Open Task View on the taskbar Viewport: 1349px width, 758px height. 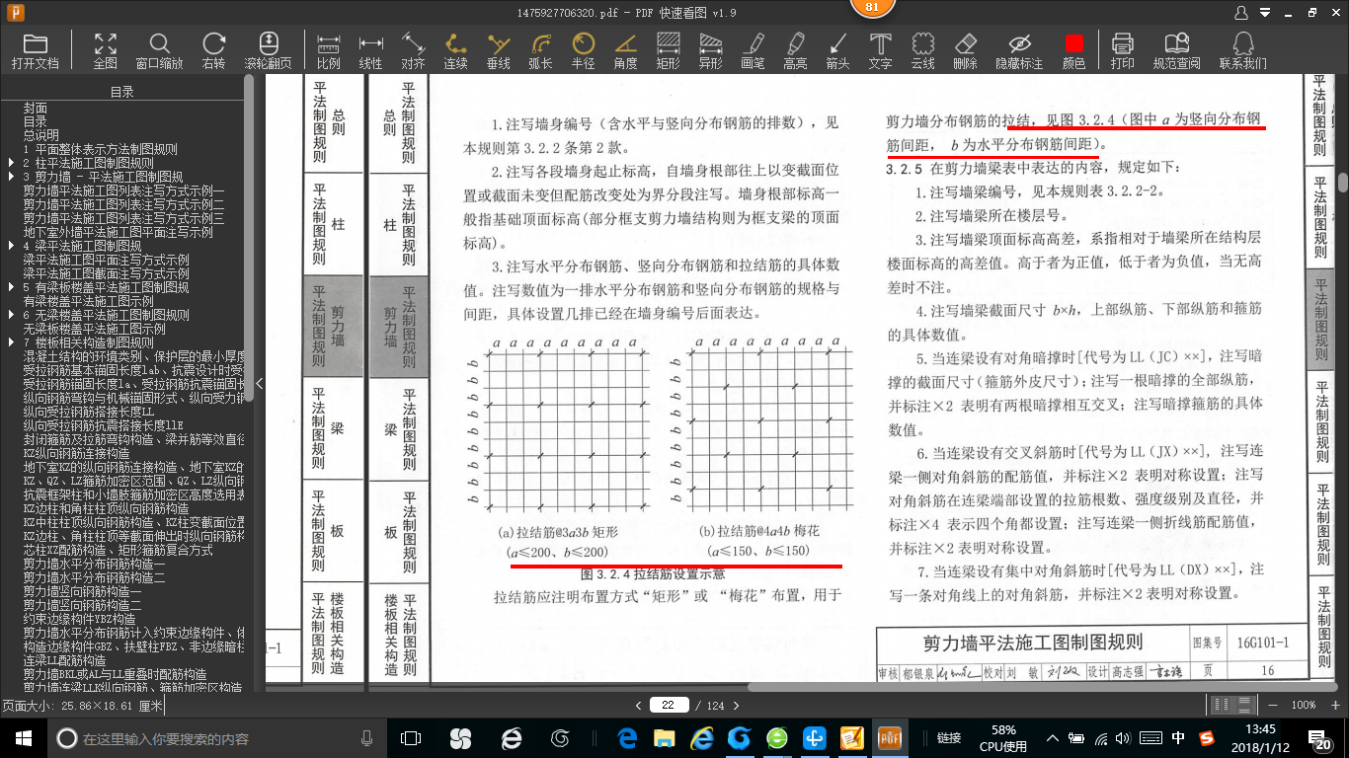pyautogui.click(x=411, y=738)
